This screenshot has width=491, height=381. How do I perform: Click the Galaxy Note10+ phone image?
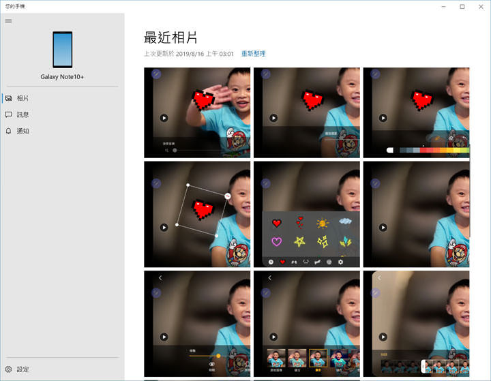pos(63,50)
